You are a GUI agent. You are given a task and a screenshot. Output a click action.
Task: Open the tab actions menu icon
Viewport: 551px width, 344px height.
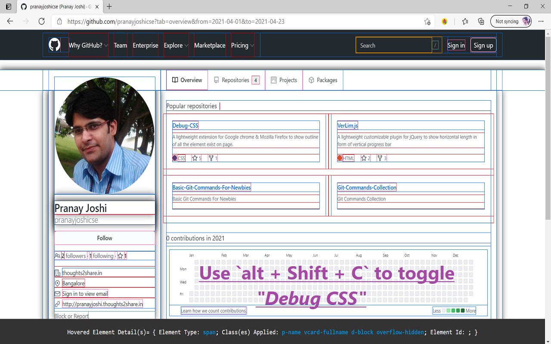9,6
